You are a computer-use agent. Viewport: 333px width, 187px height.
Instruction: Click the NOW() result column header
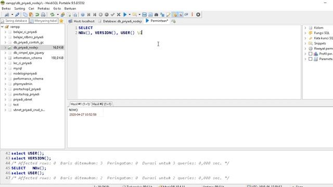tap(85, 110)
